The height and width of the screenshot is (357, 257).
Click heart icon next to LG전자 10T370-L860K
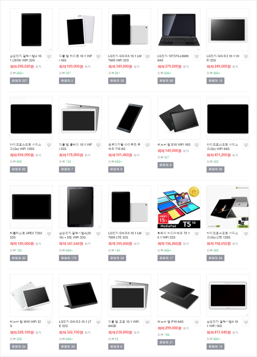pyautogui.click(x=197, y=57)
